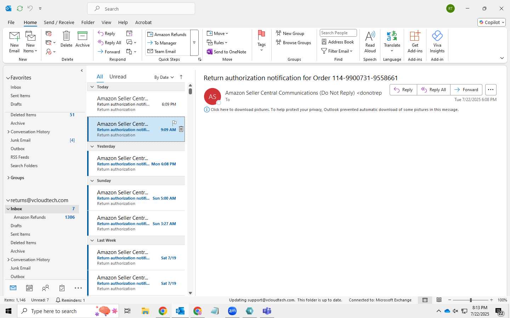510x318 pixels.
Task: Open the New Items menu
Action: tap(30, 42)
